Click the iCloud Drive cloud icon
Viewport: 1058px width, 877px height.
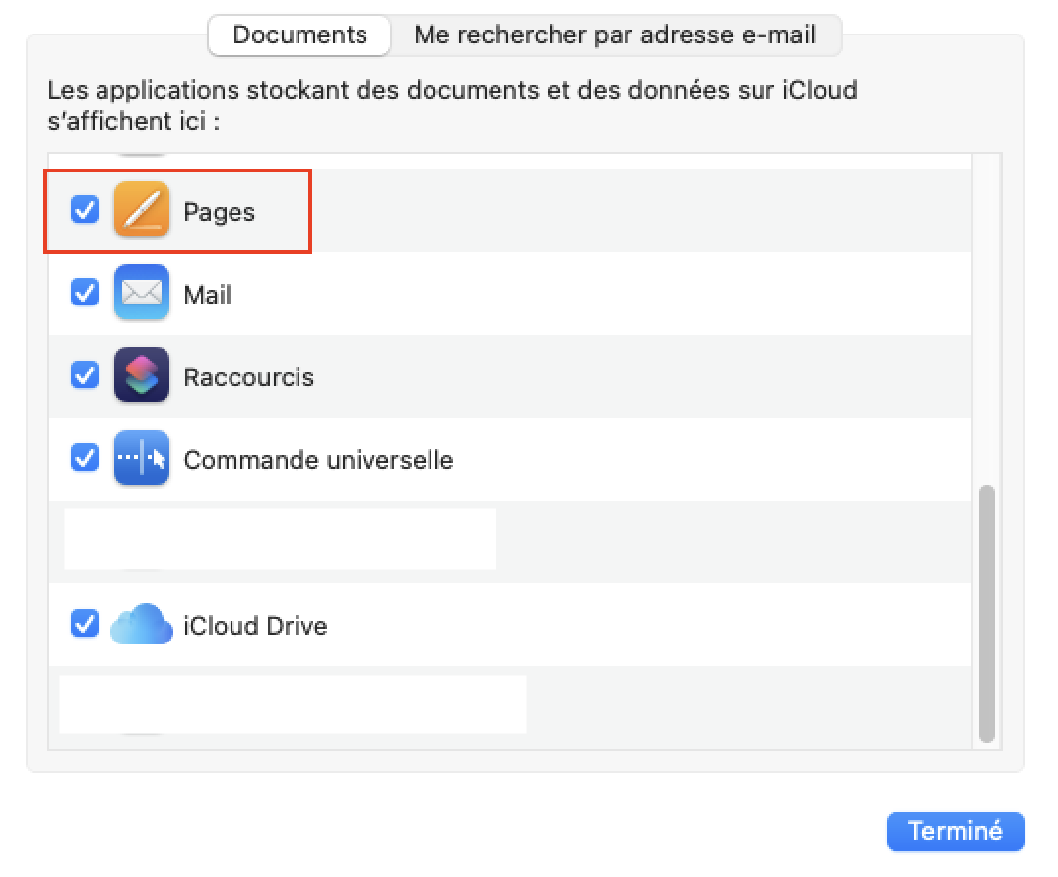coord(142,624)
